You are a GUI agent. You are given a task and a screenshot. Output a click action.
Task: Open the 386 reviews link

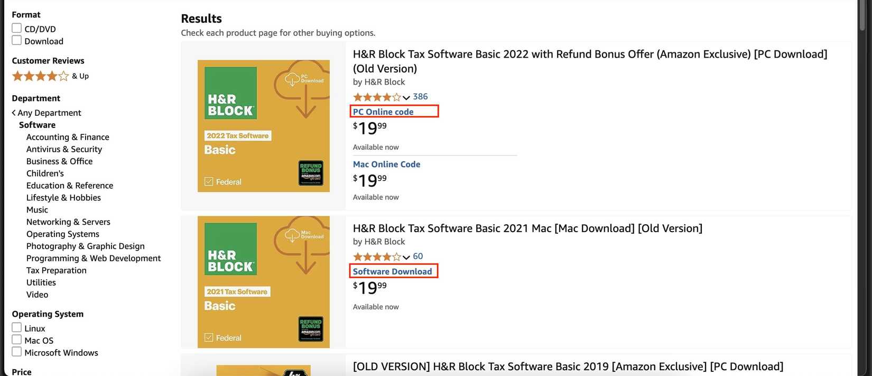(x=420, y=97)
